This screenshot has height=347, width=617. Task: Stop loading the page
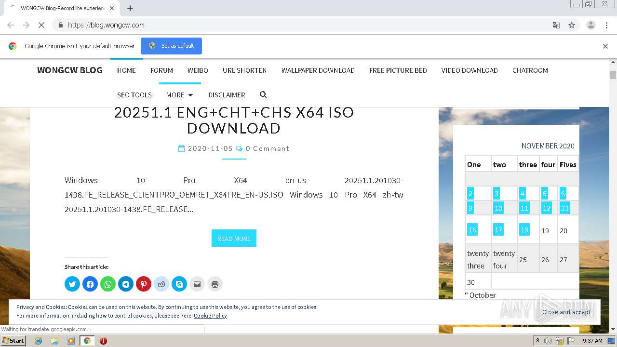(41, 25)
